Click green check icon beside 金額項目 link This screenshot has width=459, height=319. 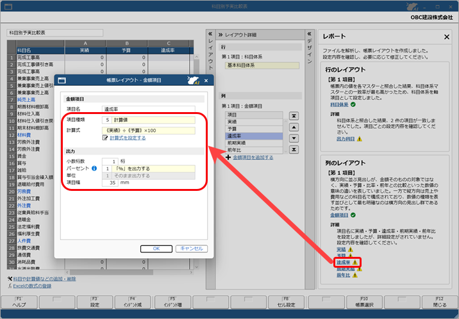pos(353,215)
